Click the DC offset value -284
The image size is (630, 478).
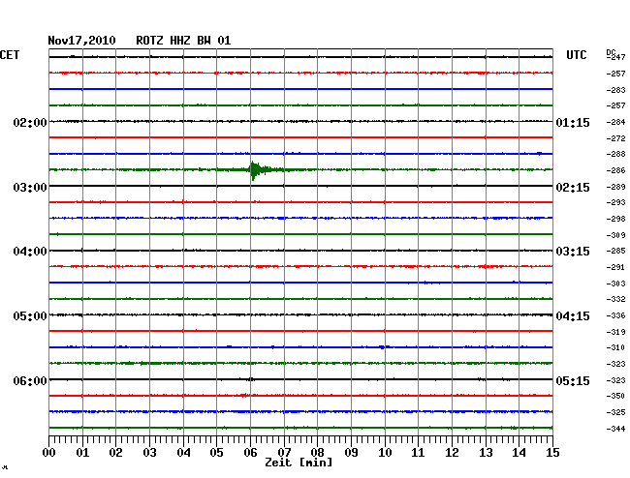coord(615,122)
